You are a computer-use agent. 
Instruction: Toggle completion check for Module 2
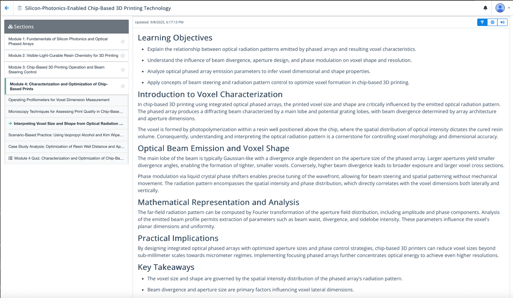pos(123,56)
